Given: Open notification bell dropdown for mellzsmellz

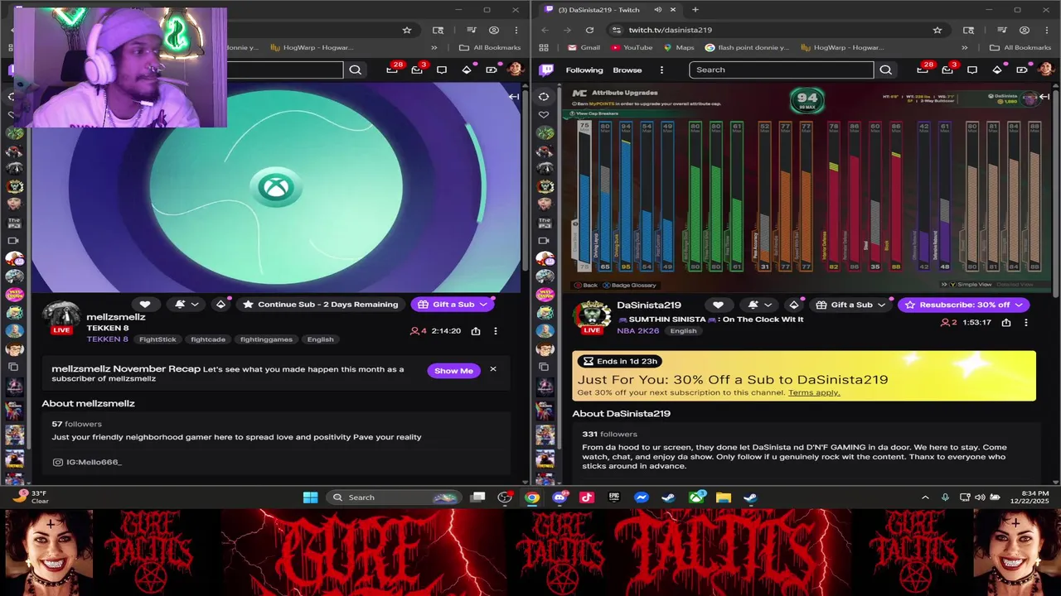Looking at the screenshot, I should (x=187, y=305).
